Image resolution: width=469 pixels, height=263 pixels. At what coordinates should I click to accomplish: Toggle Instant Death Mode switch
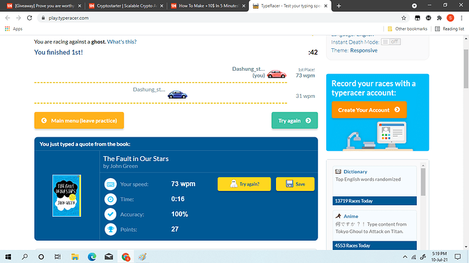[x=391, y=42]
